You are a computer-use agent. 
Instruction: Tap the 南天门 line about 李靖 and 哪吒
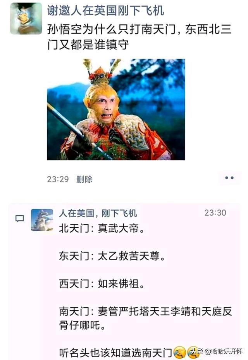coord(146,318)
